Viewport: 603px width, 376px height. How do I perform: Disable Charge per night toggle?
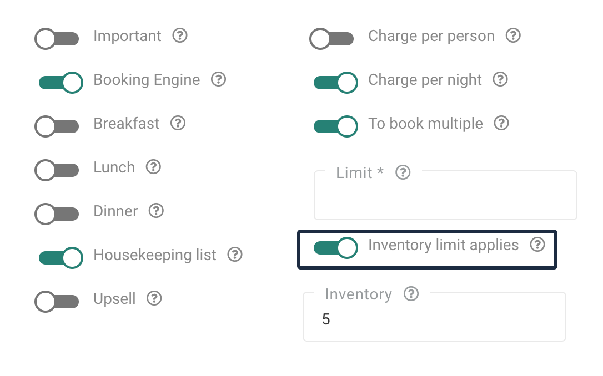pyautogui.click(x=335, y=83)
